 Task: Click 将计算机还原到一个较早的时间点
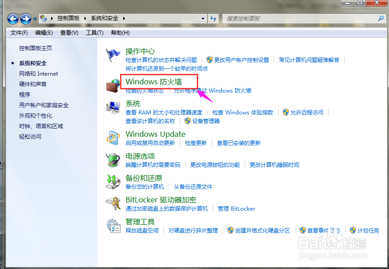click(x=167, y=68)
